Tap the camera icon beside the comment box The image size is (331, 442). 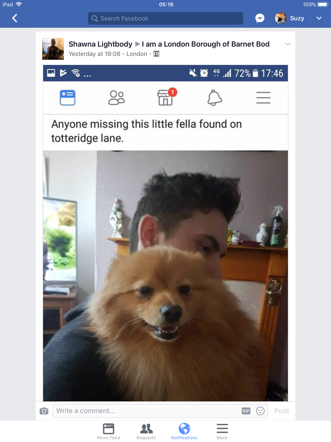pos(44,411)
